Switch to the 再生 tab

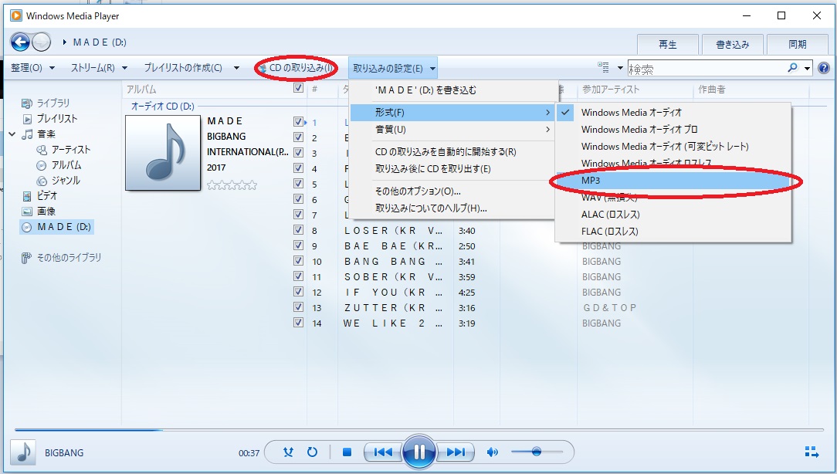(x=668, y=44)
